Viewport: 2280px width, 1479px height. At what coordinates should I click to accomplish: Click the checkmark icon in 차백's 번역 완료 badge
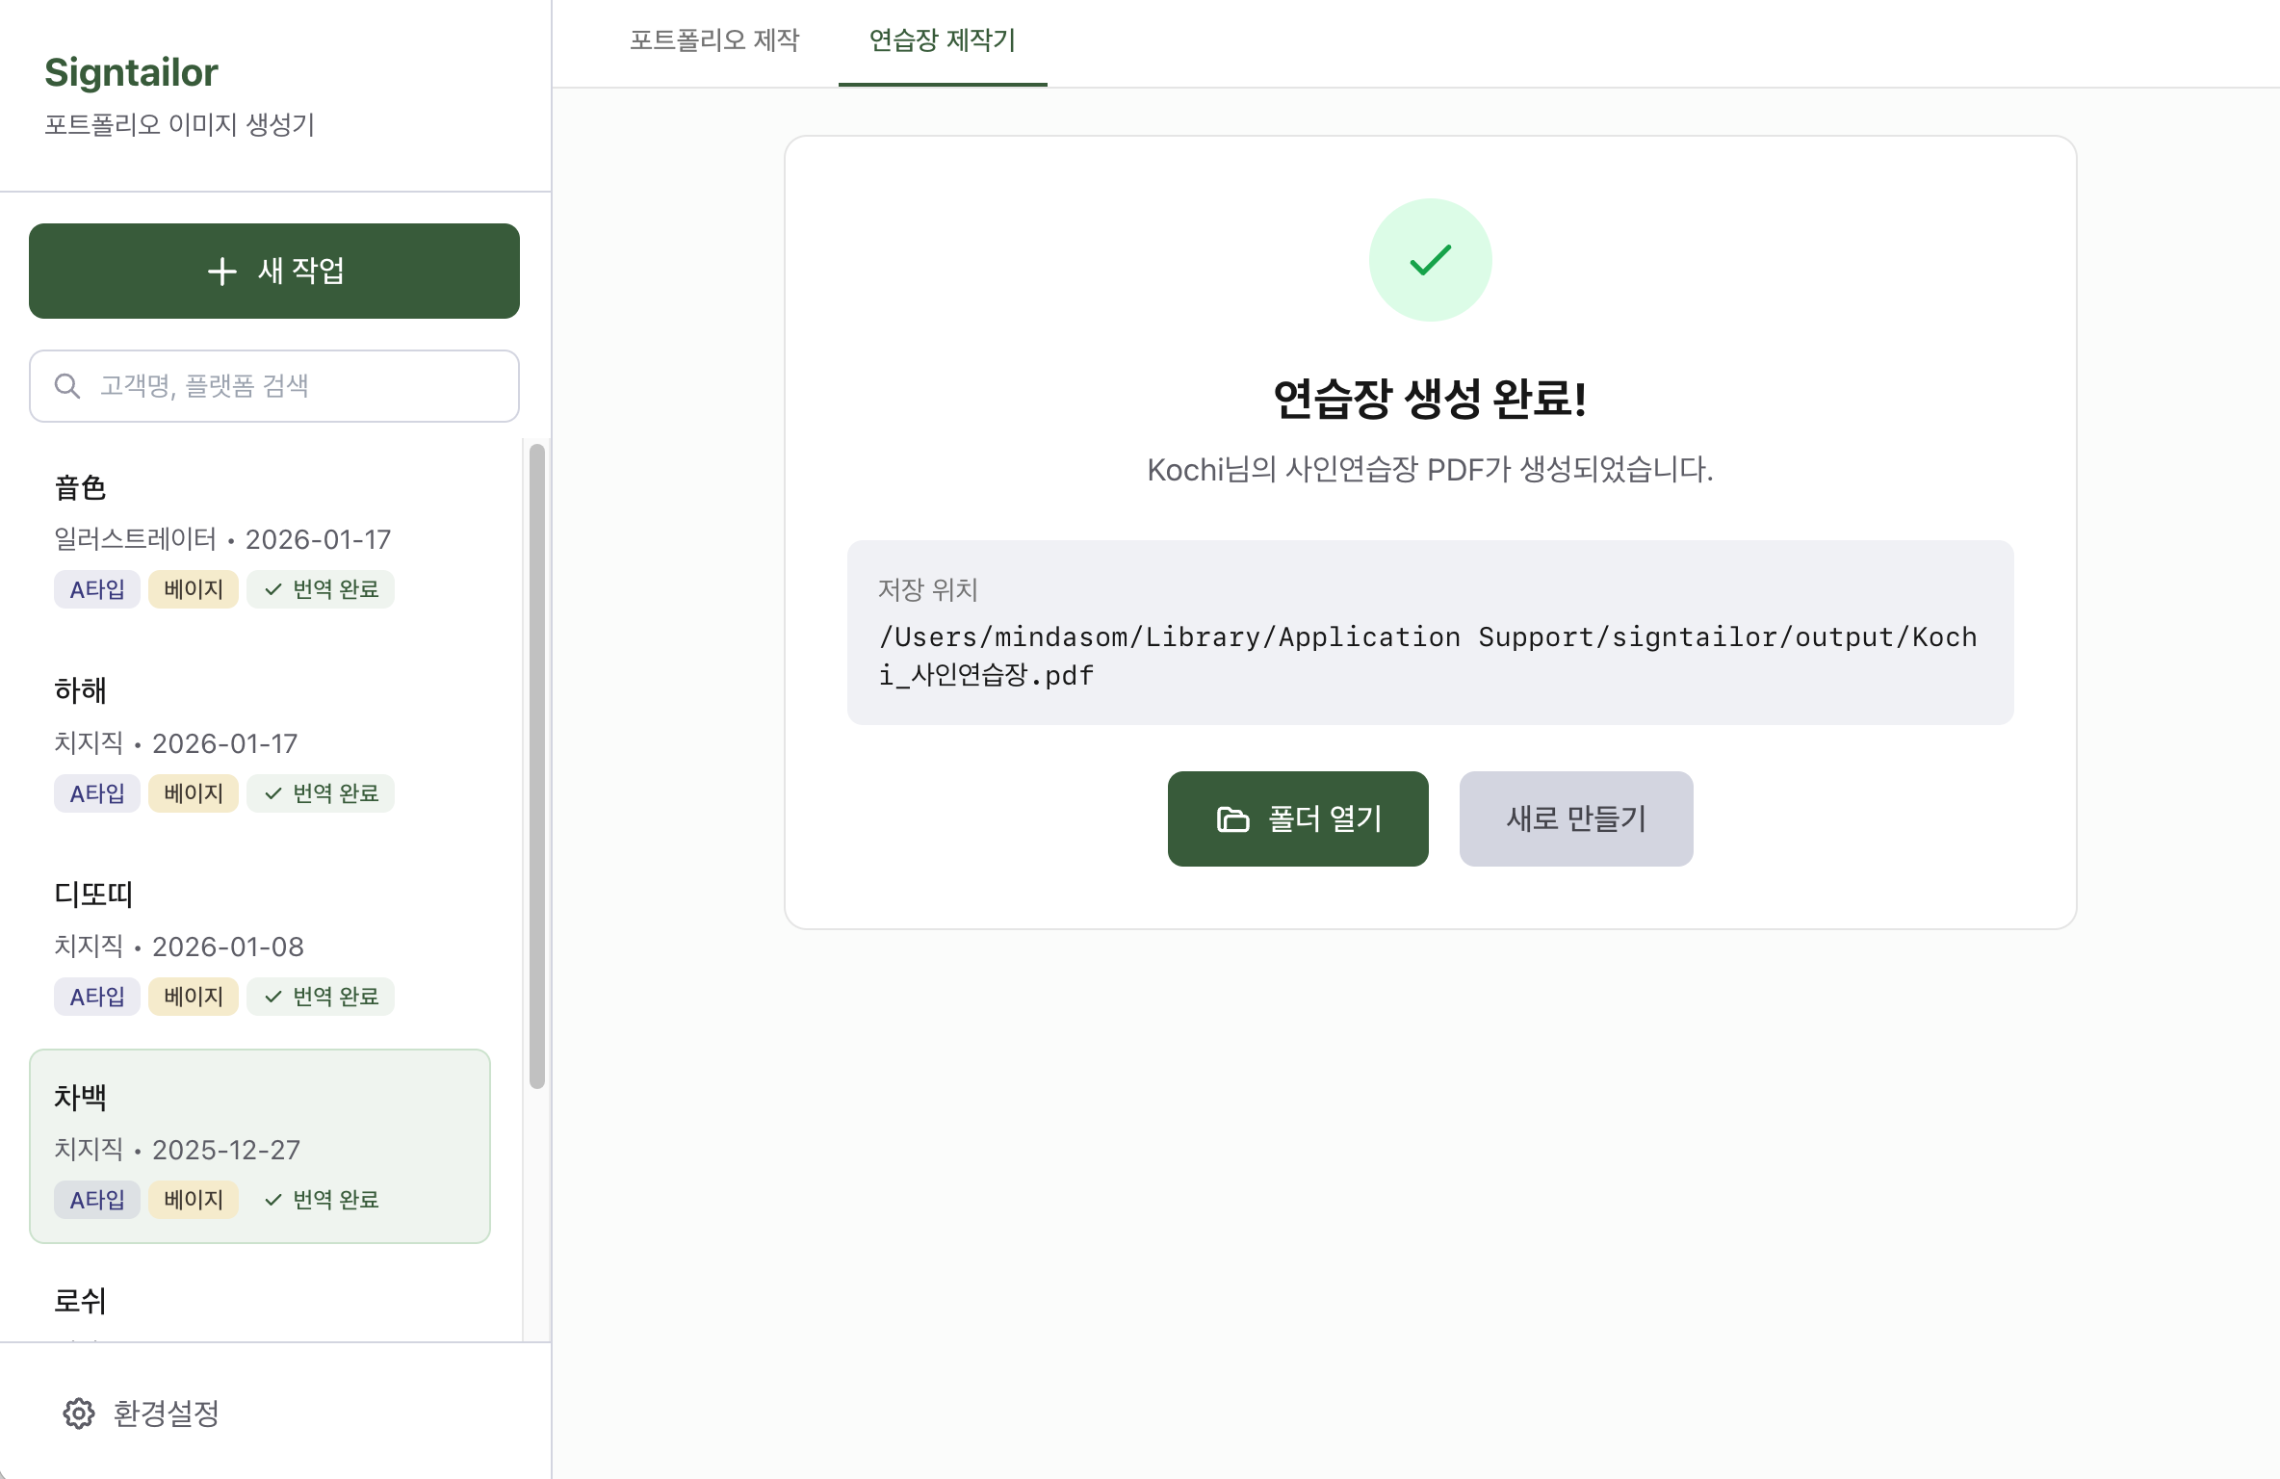(273, 1200)
